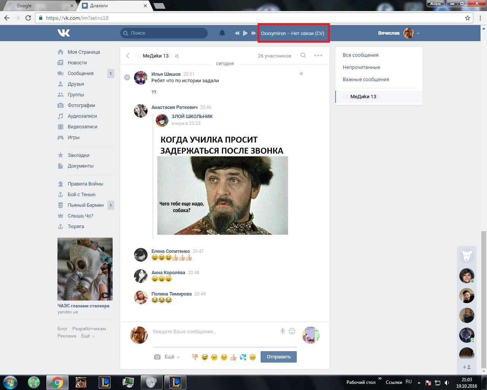This screenshot has height=390, width=487.
Task: Send the message with Отправить
Action: (279, 357)
